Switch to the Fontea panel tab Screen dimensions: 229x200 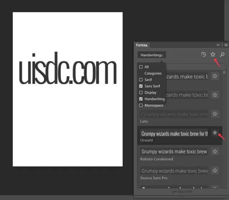[x=142, y=45]
